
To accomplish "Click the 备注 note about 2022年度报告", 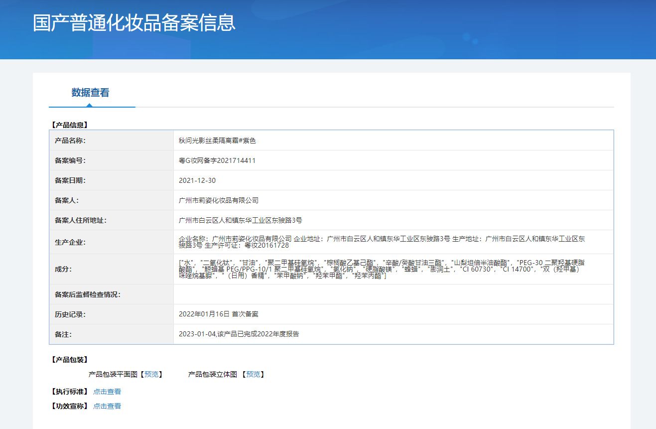I will tap(239, 334).
